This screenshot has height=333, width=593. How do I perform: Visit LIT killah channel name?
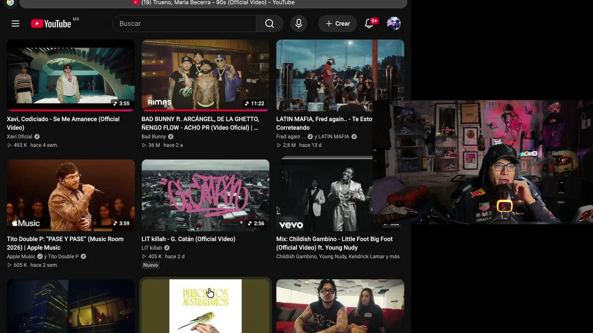[x=151, y=248]
